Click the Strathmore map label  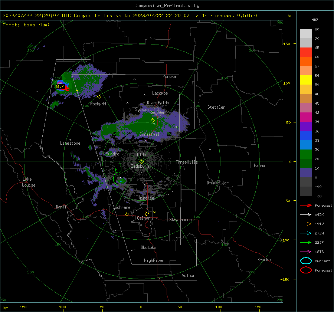pyautogui.click(x=180, y=220)
